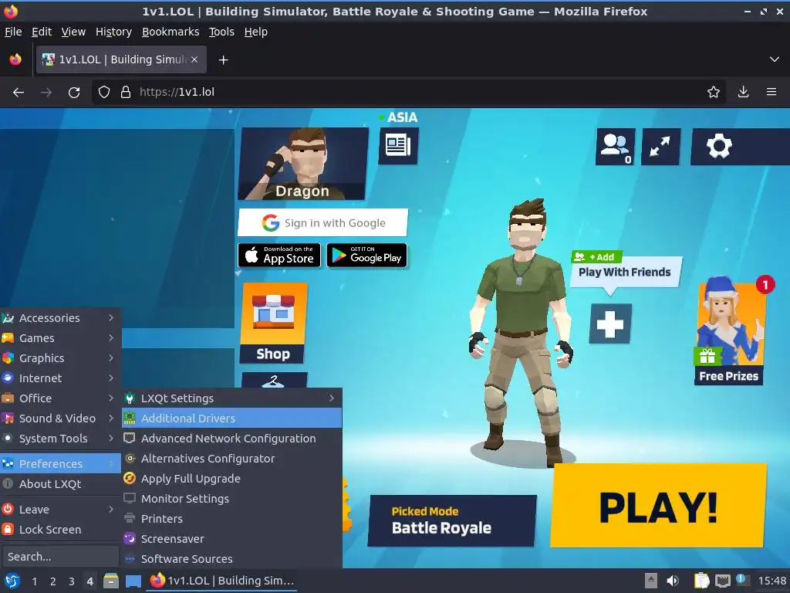Close the 1v1.LOL tab
The width and height of the screenshot is (790, 593).
point(194,59)
